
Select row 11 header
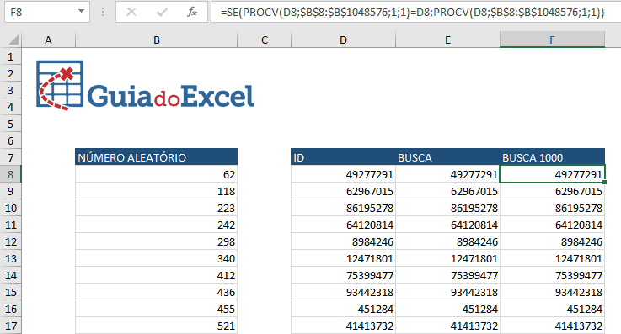[11, 225]
